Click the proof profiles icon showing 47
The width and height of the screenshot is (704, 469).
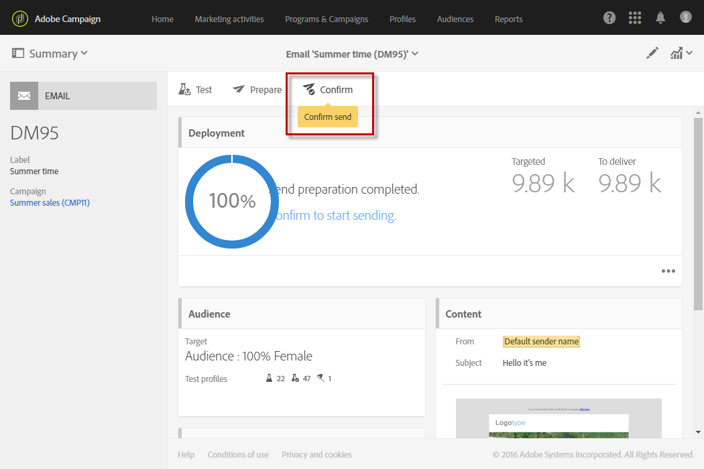coord(295,378)
